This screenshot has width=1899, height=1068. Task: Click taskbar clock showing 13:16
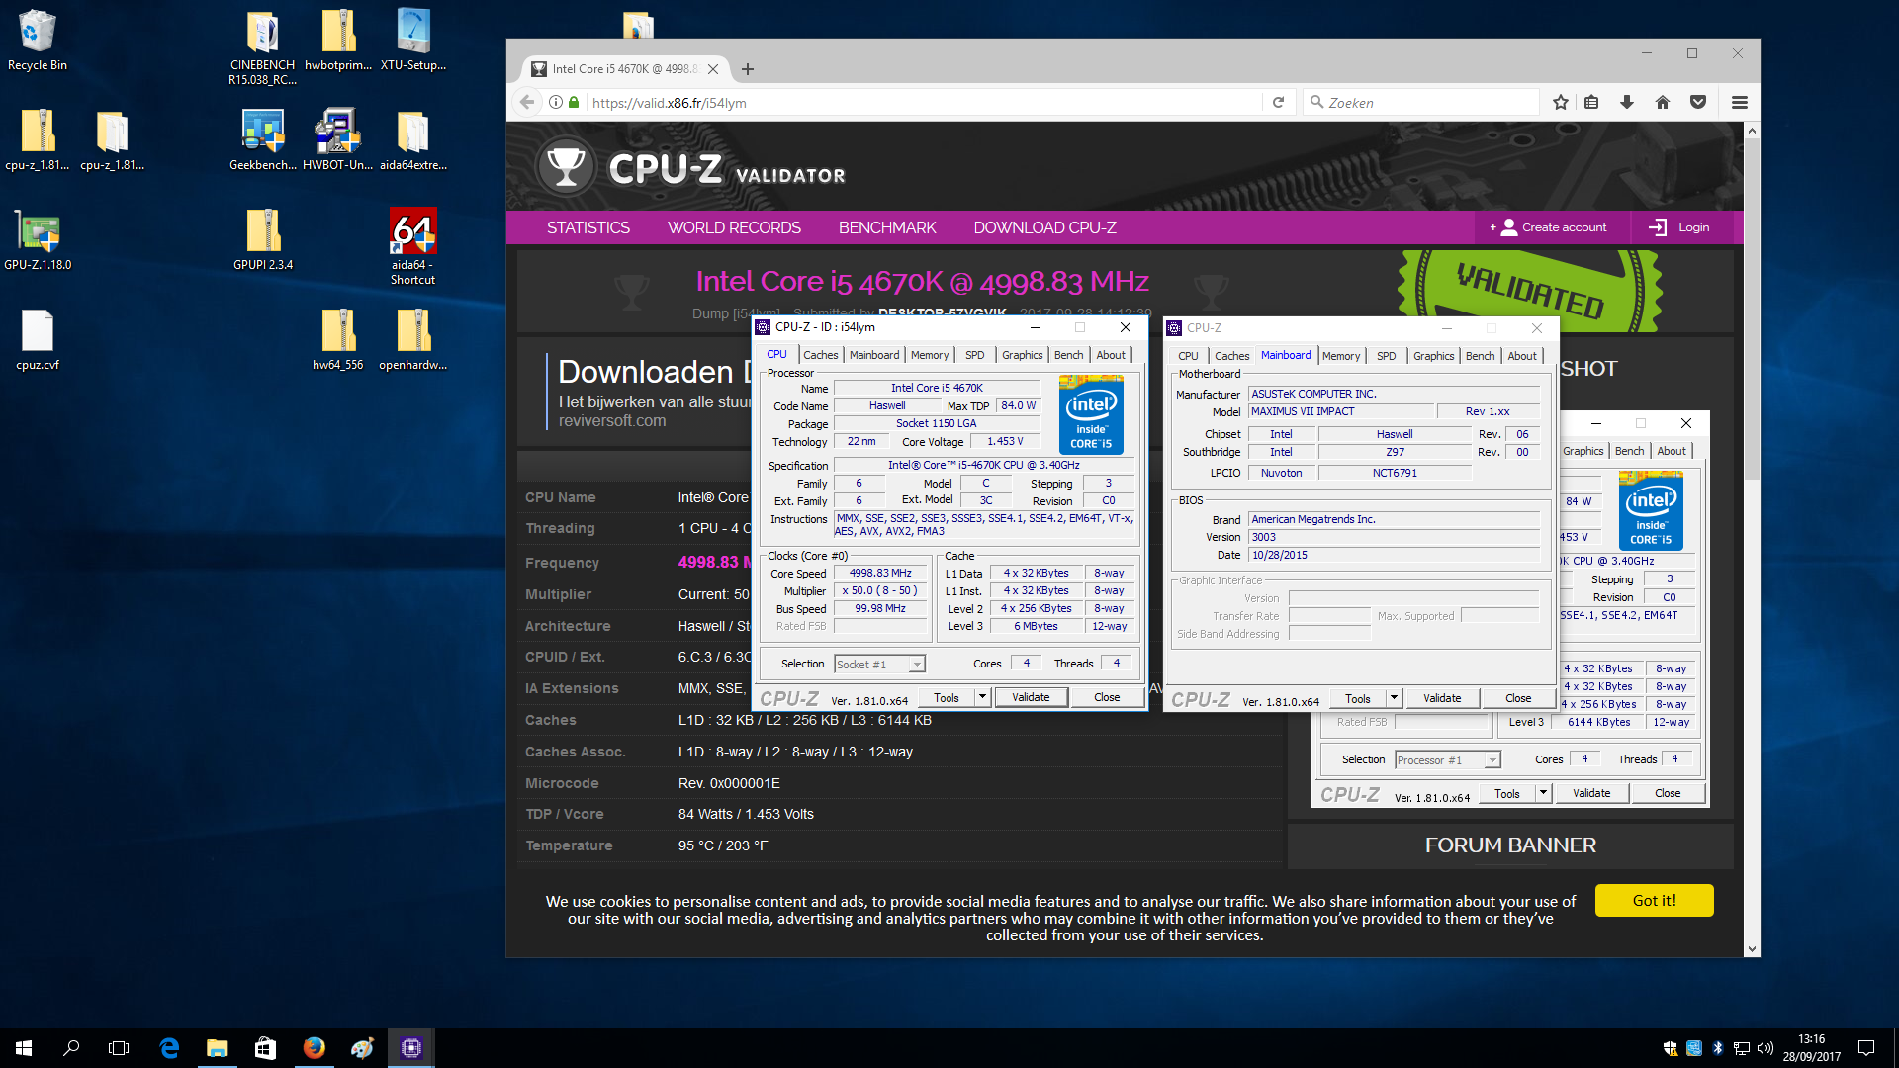1811,1048
